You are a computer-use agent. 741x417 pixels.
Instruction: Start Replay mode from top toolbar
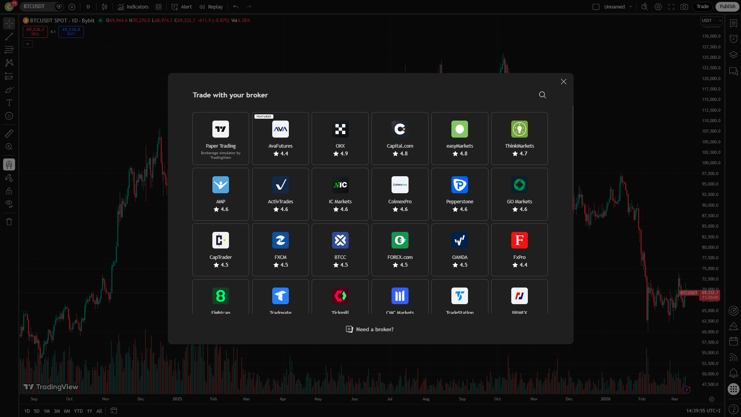tap(211, 7)
